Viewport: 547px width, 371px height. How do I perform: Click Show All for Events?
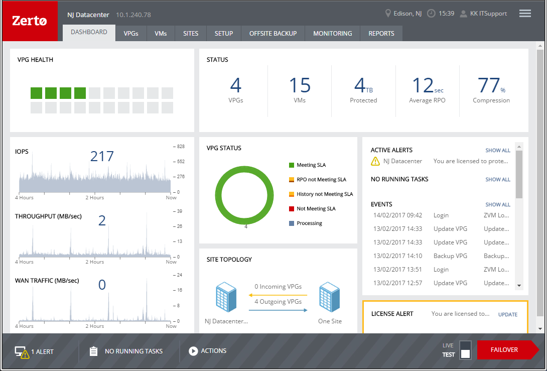click(x=497, y=205)
